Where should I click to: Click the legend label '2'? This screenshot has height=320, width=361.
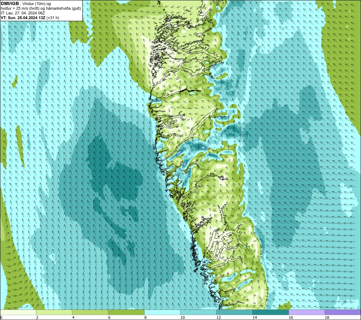click(37, 317)
